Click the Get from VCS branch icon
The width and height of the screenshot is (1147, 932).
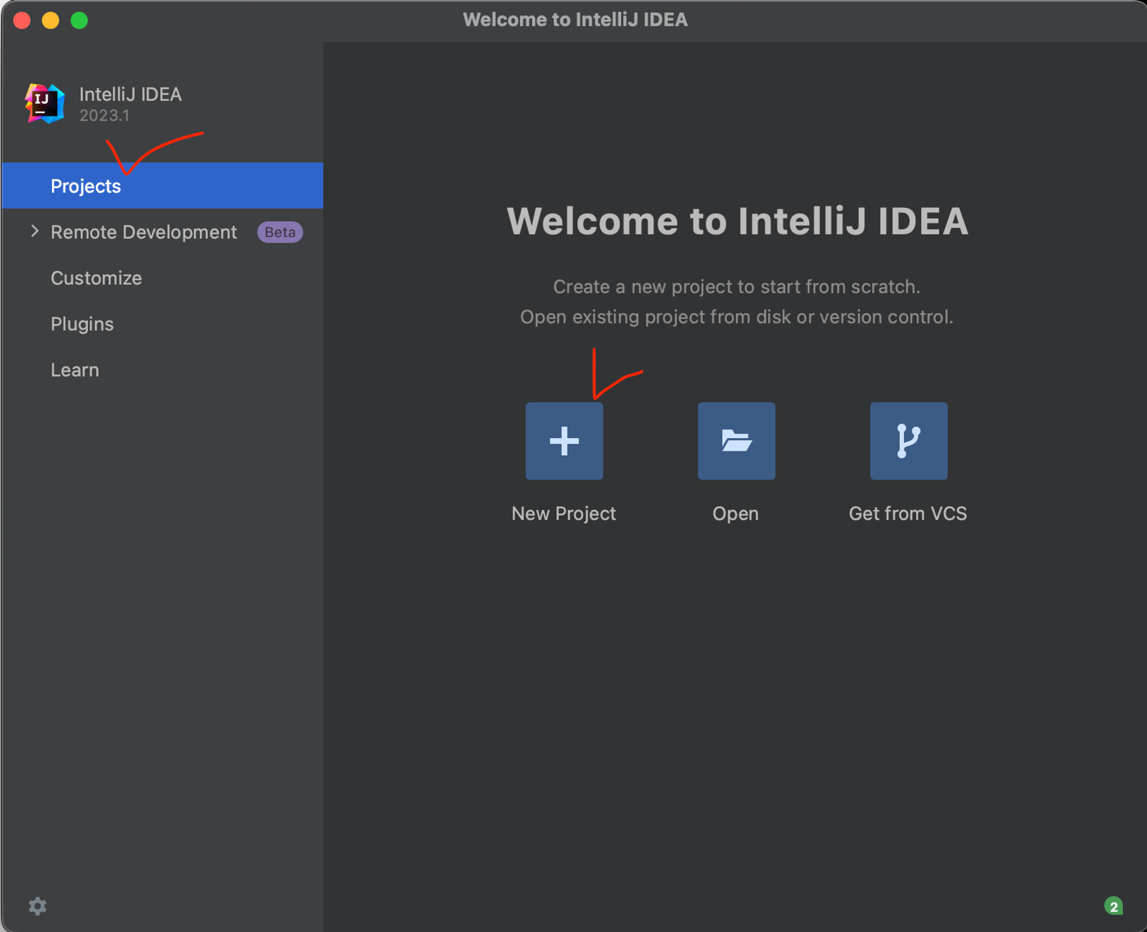[x=908, y=440]
